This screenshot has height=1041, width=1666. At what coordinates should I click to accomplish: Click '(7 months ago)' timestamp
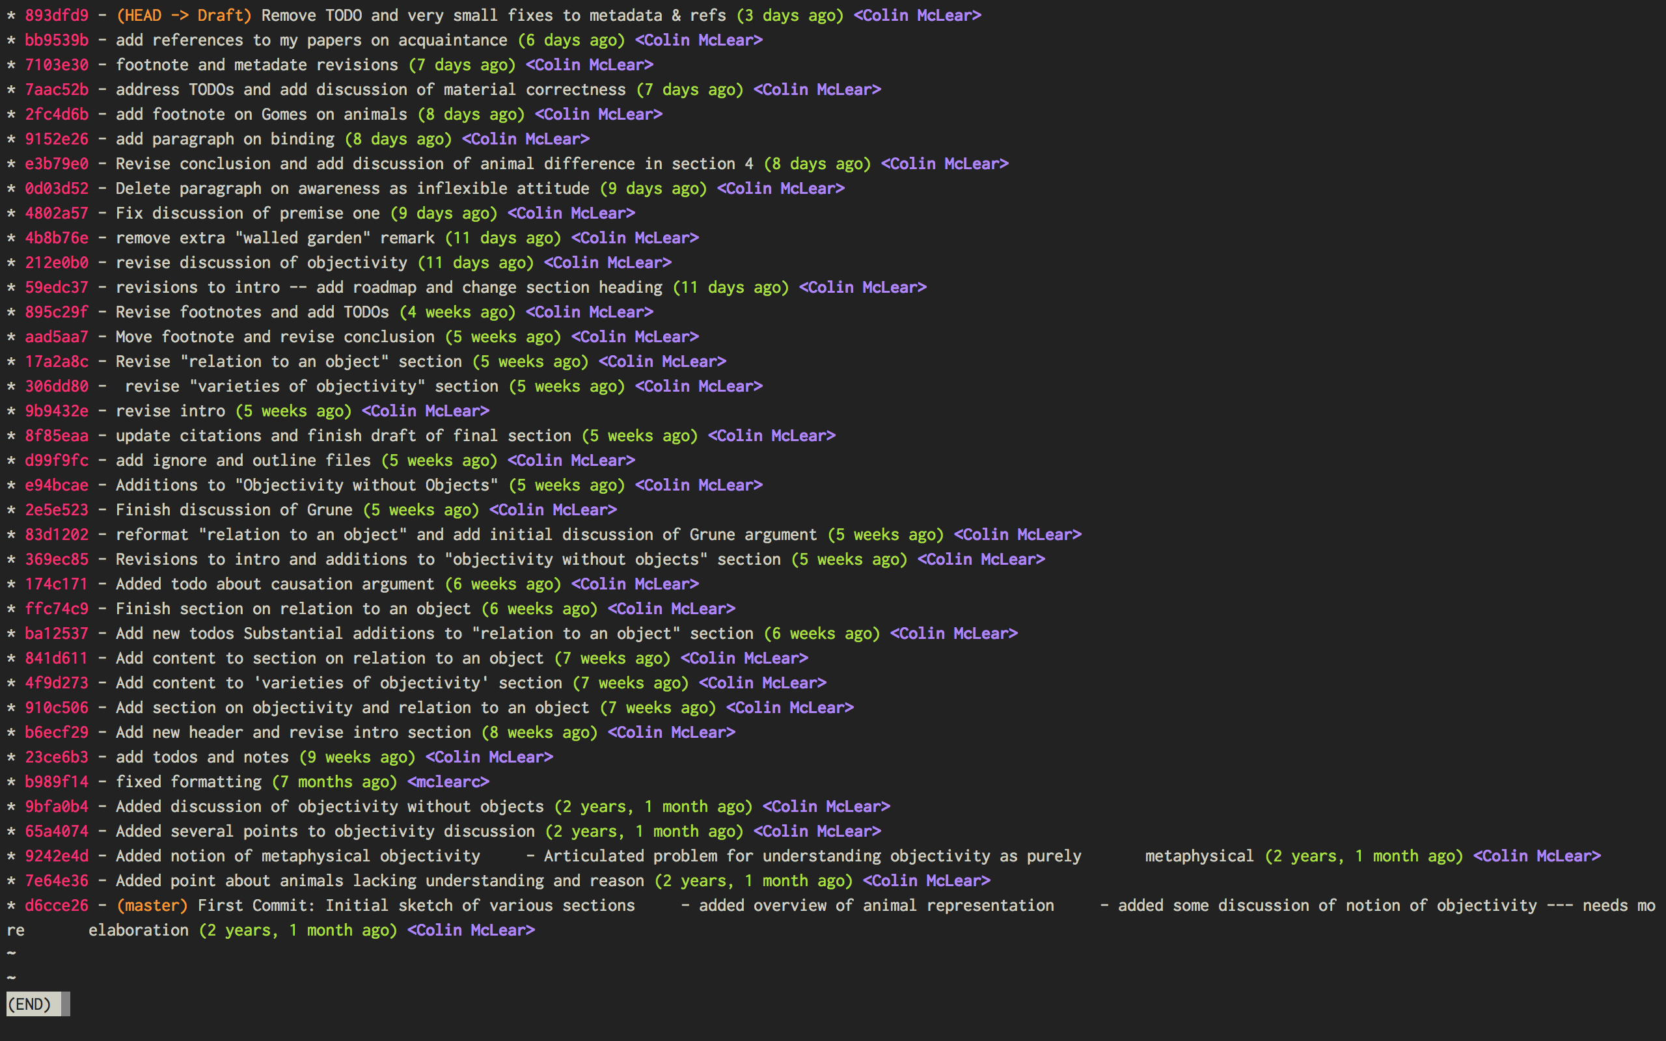coord(335,783)
